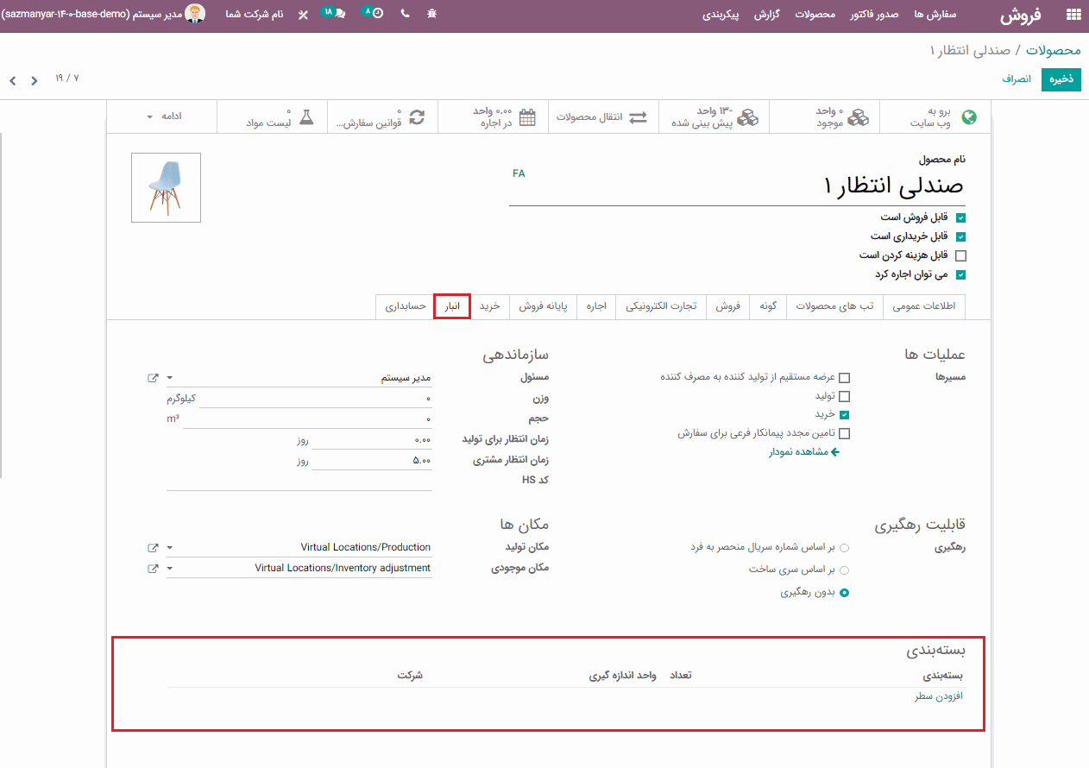Open the 'مکان موجودی' location dropdown arrow

click(170, 569)
